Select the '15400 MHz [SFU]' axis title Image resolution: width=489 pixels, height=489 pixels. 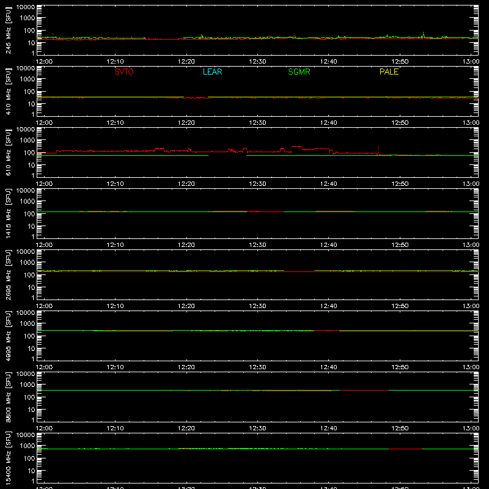point(9,458)
